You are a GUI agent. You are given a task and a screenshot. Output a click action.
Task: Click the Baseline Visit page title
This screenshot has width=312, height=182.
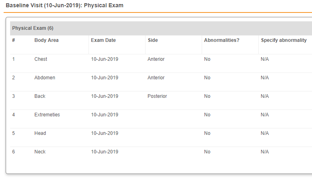(65, 6)
